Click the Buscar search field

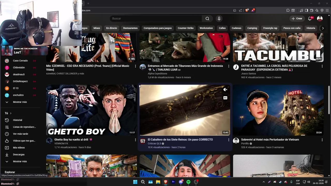coord(156,19)
